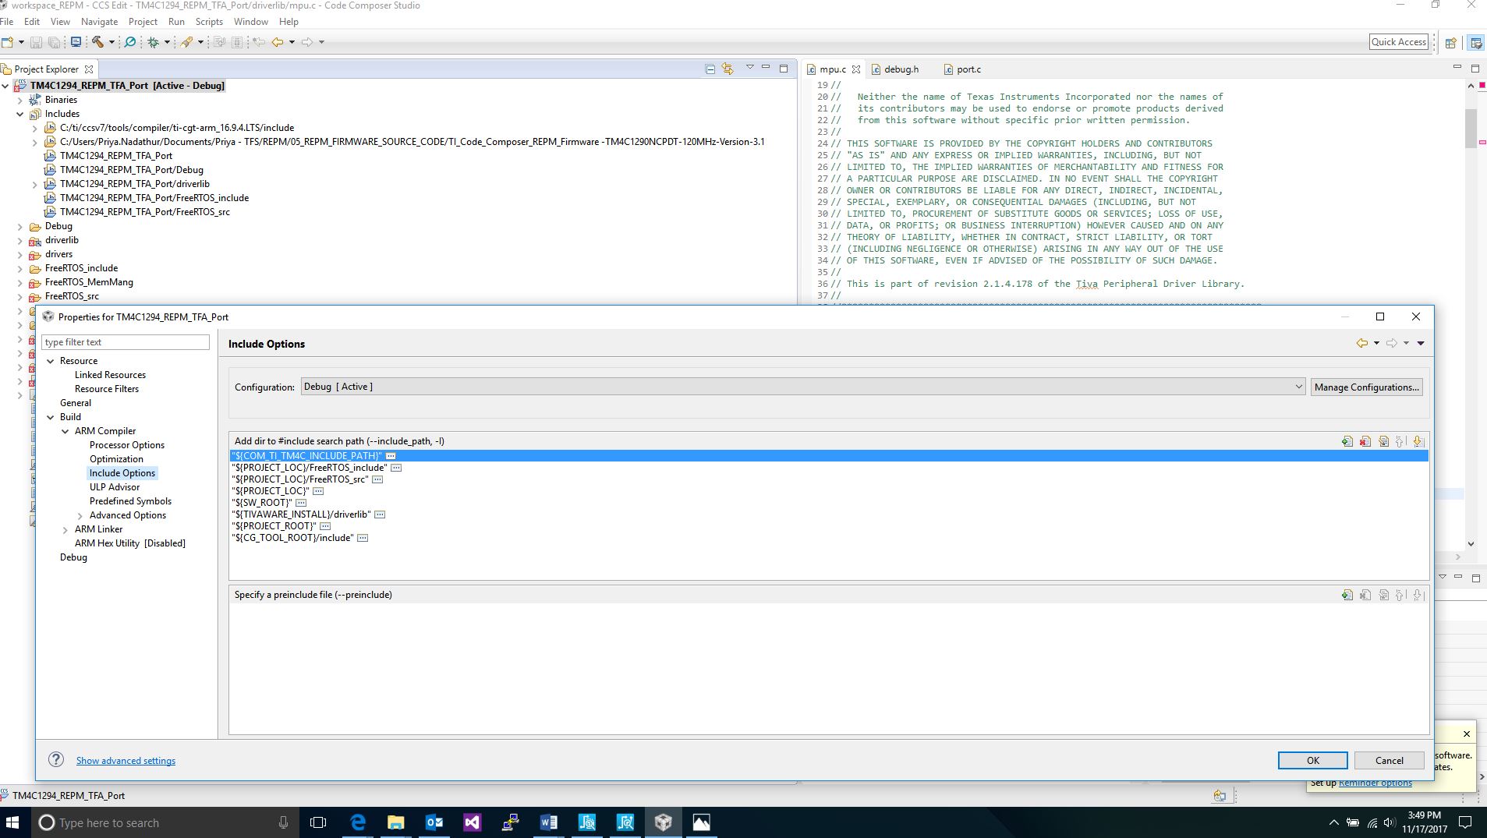Image resolution: width=1487 pixels, height=838 pixels.
Task: Collapse the Resource tree node
Action: [51, 361]
